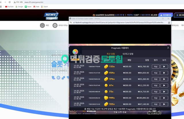Viewport: 184px width, 119px height.
Task: Click the main browser address bar
Action: (x=86, y=2)
